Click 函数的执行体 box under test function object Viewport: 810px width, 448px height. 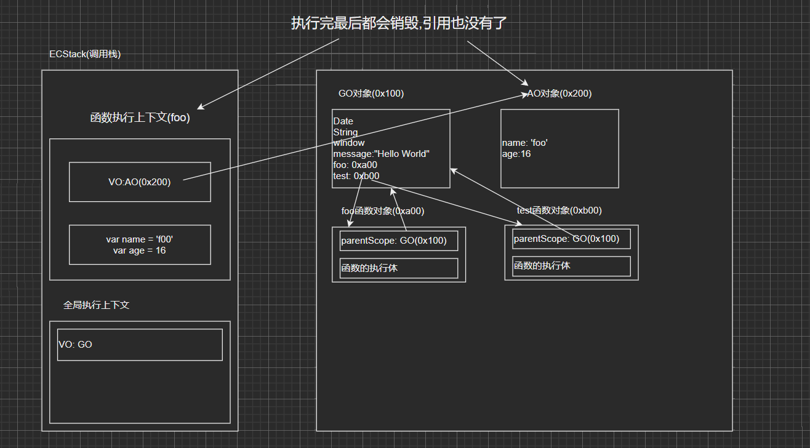click(x=571, y=266)
